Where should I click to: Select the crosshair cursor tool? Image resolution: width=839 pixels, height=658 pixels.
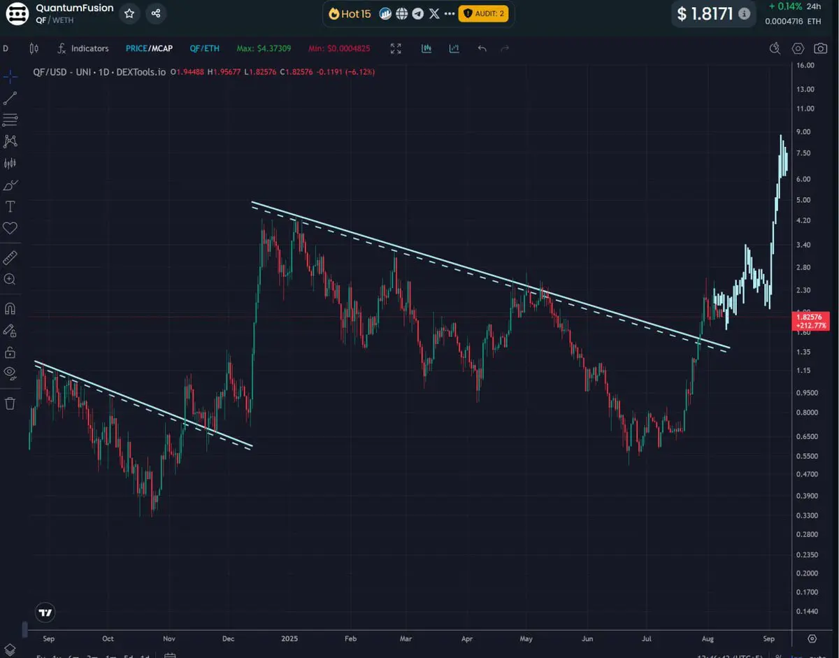click(10, 76)
